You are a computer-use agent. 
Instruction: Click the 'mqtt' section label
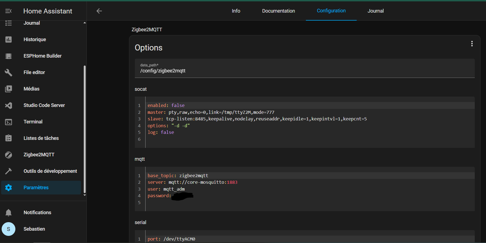coord(140,159)
